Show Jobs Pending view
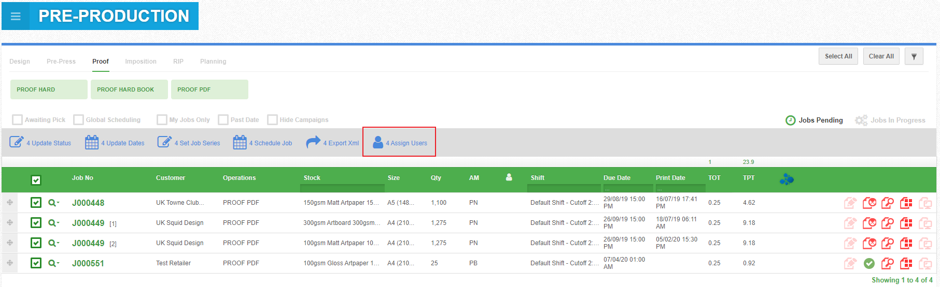940x287 pixels. [x=815, y=120]
